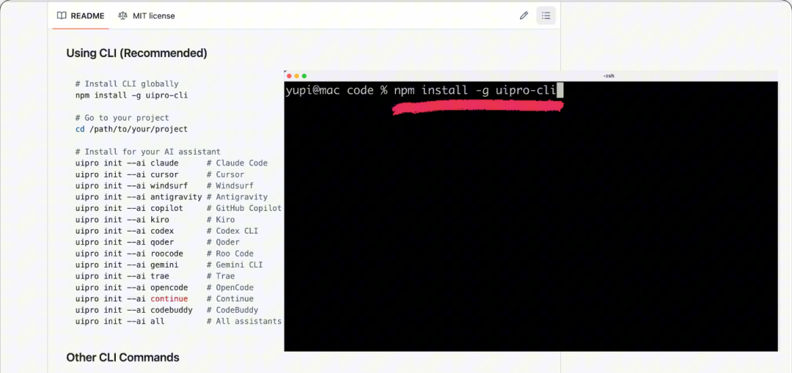Image resolution: width=792 pixels, height=373 pixels.
Task: Minimize the zsh terminal window
Action: click(x=296, y=75)
